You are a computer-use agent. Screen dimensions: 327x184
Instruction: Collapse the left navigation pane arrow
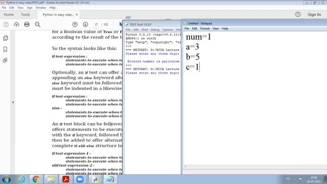click(13, 102)
